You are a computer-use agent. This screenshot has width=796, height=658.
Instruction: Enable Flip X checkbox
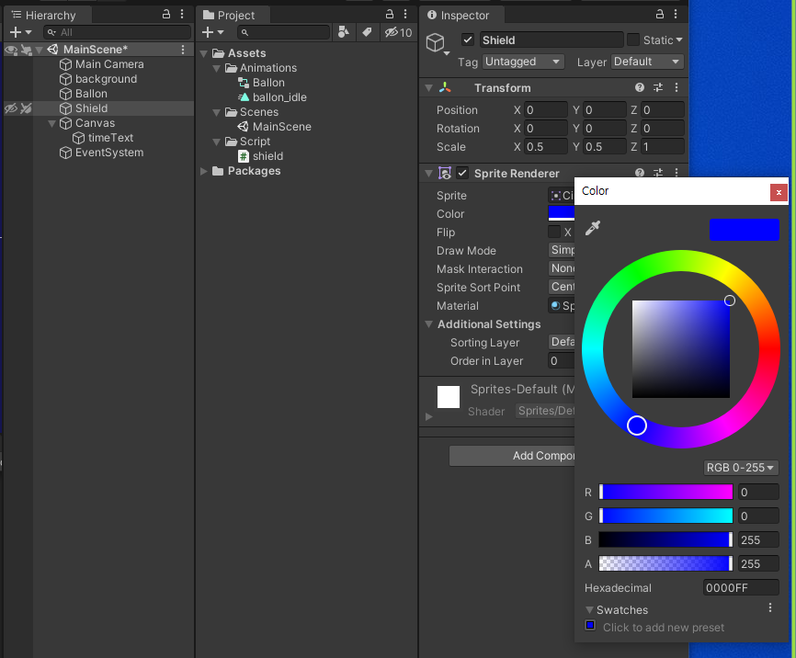click(554, 232)
